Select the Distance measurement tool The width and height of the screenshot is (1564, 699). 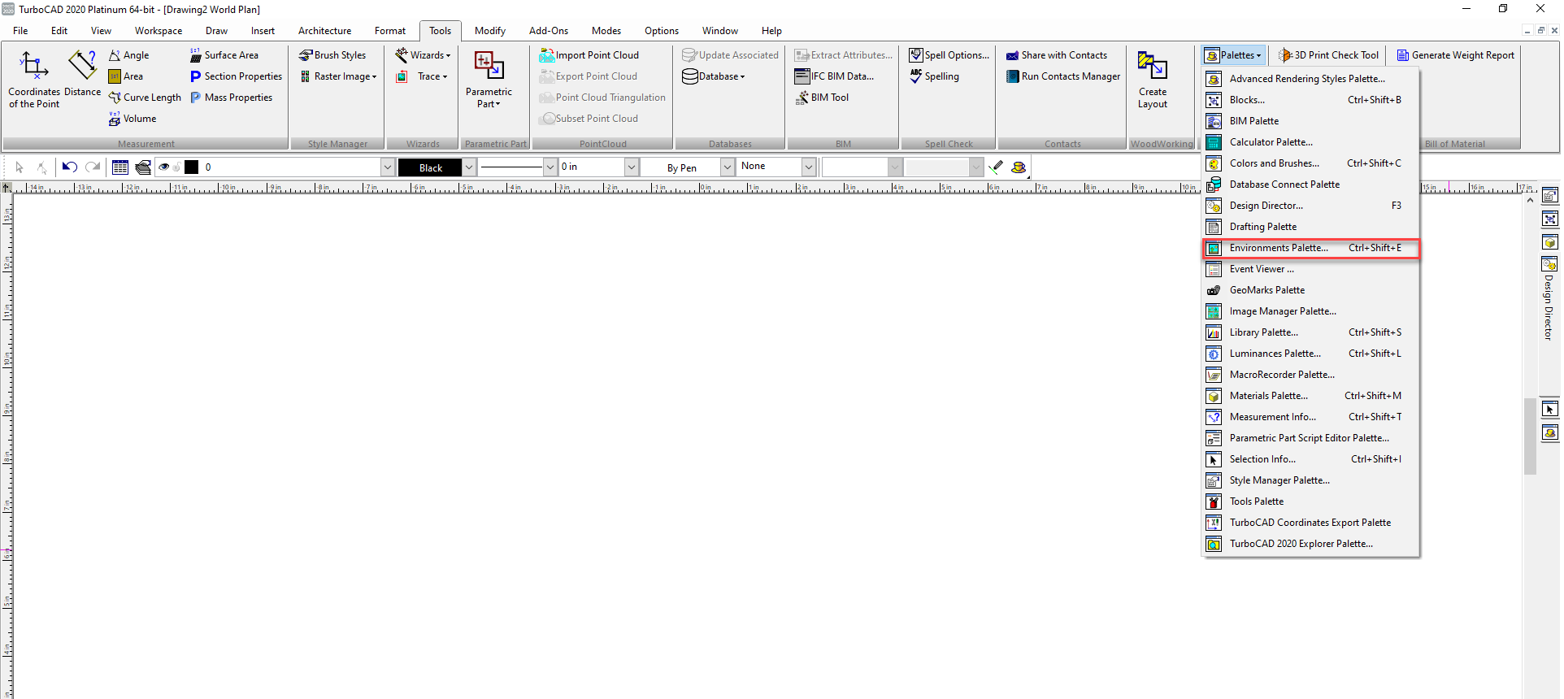(82, 74)
